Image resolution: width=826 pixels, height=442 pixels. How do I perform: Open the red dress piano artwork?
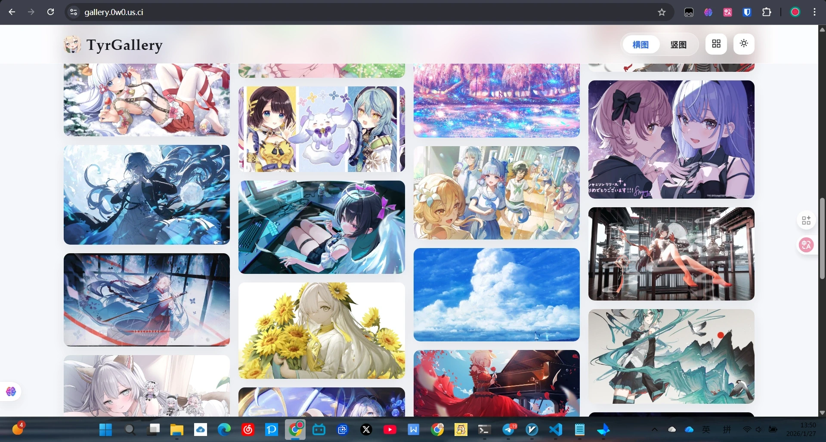[x=497, y=383]
